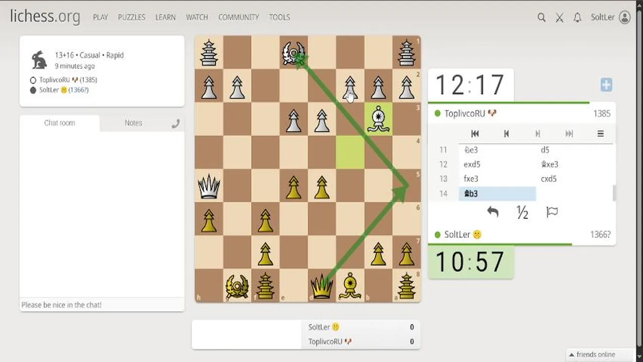643x362 pixels.
Task: Open the move list hamburger menu
Action: pyautogui.click(x=600, y=134)
